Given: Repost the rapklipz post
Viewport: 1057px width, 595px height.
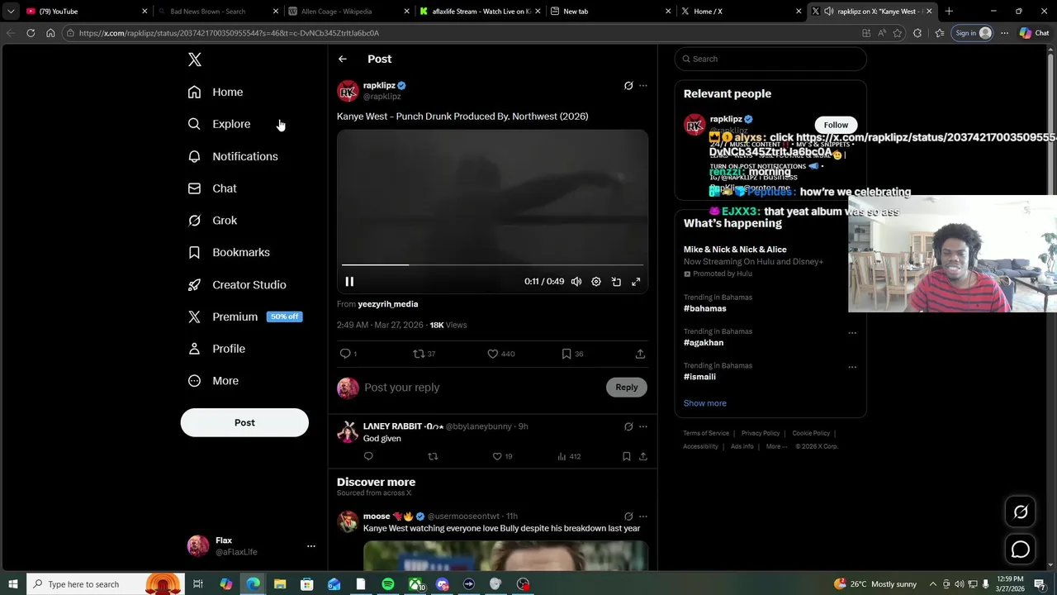Looking at the screenshot, I should point(419,354).
